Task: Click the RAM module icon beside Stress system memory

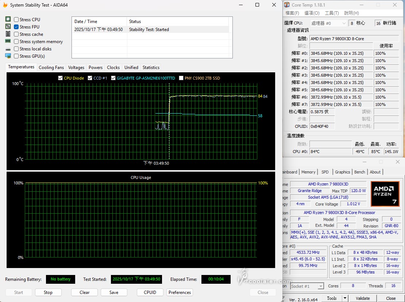Action: [x=8, y=41]
